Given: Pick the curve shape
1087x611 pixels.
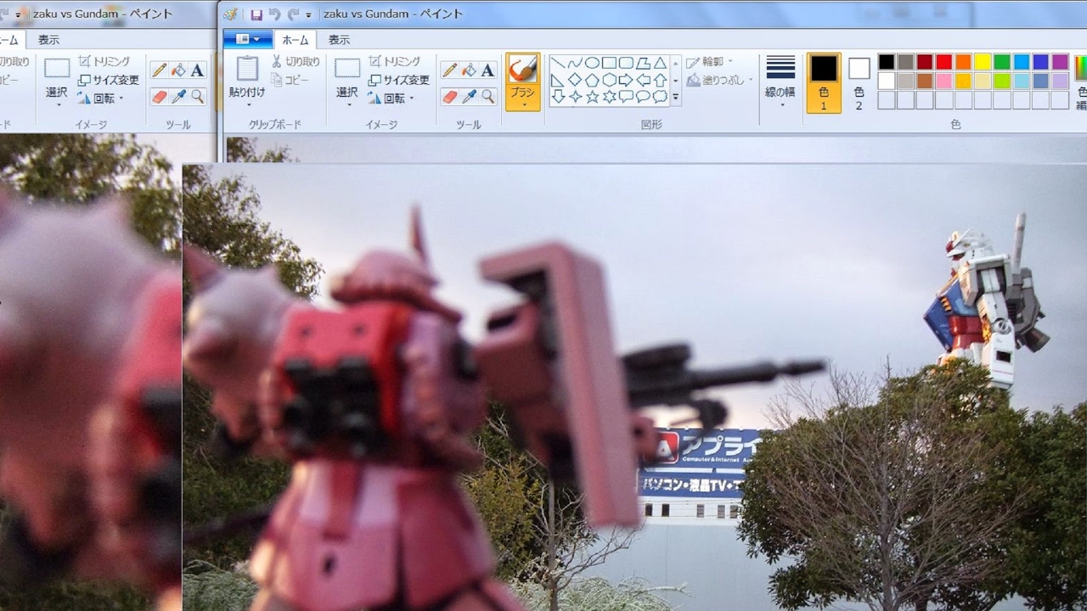Looking at the screenshot, I should tap(575, 63).
